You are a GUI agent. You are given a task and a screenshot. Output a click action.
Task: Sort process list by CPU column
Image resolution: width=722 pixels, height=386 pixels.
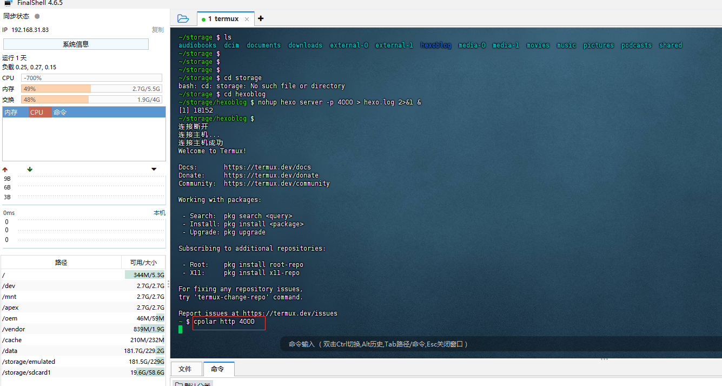[x=37, y=113]
